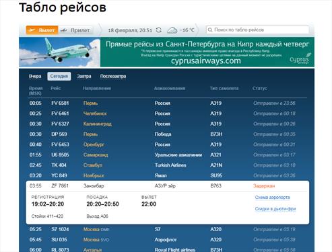
Task: Click the Москва DME destination link
Action: coord(96,229)
